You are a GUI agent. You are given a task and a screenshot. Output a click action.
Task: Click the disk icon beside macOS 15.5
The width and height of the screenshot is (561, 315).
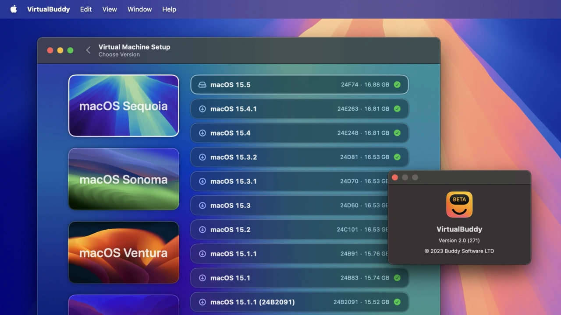[x=202, y=85]
